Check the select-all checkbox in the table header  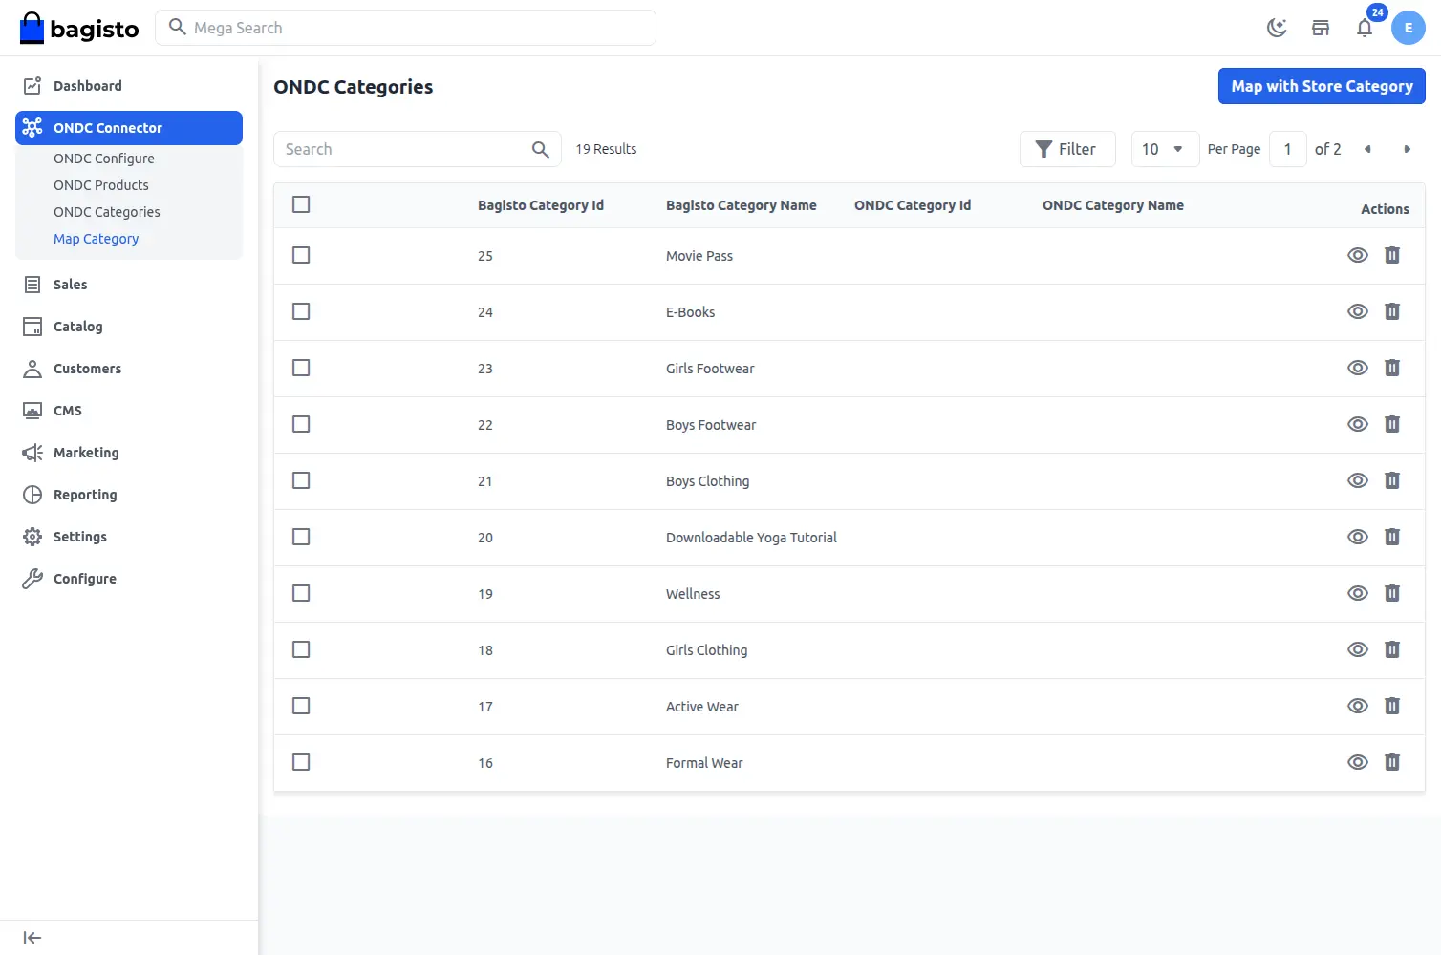[x=301, y=203]
